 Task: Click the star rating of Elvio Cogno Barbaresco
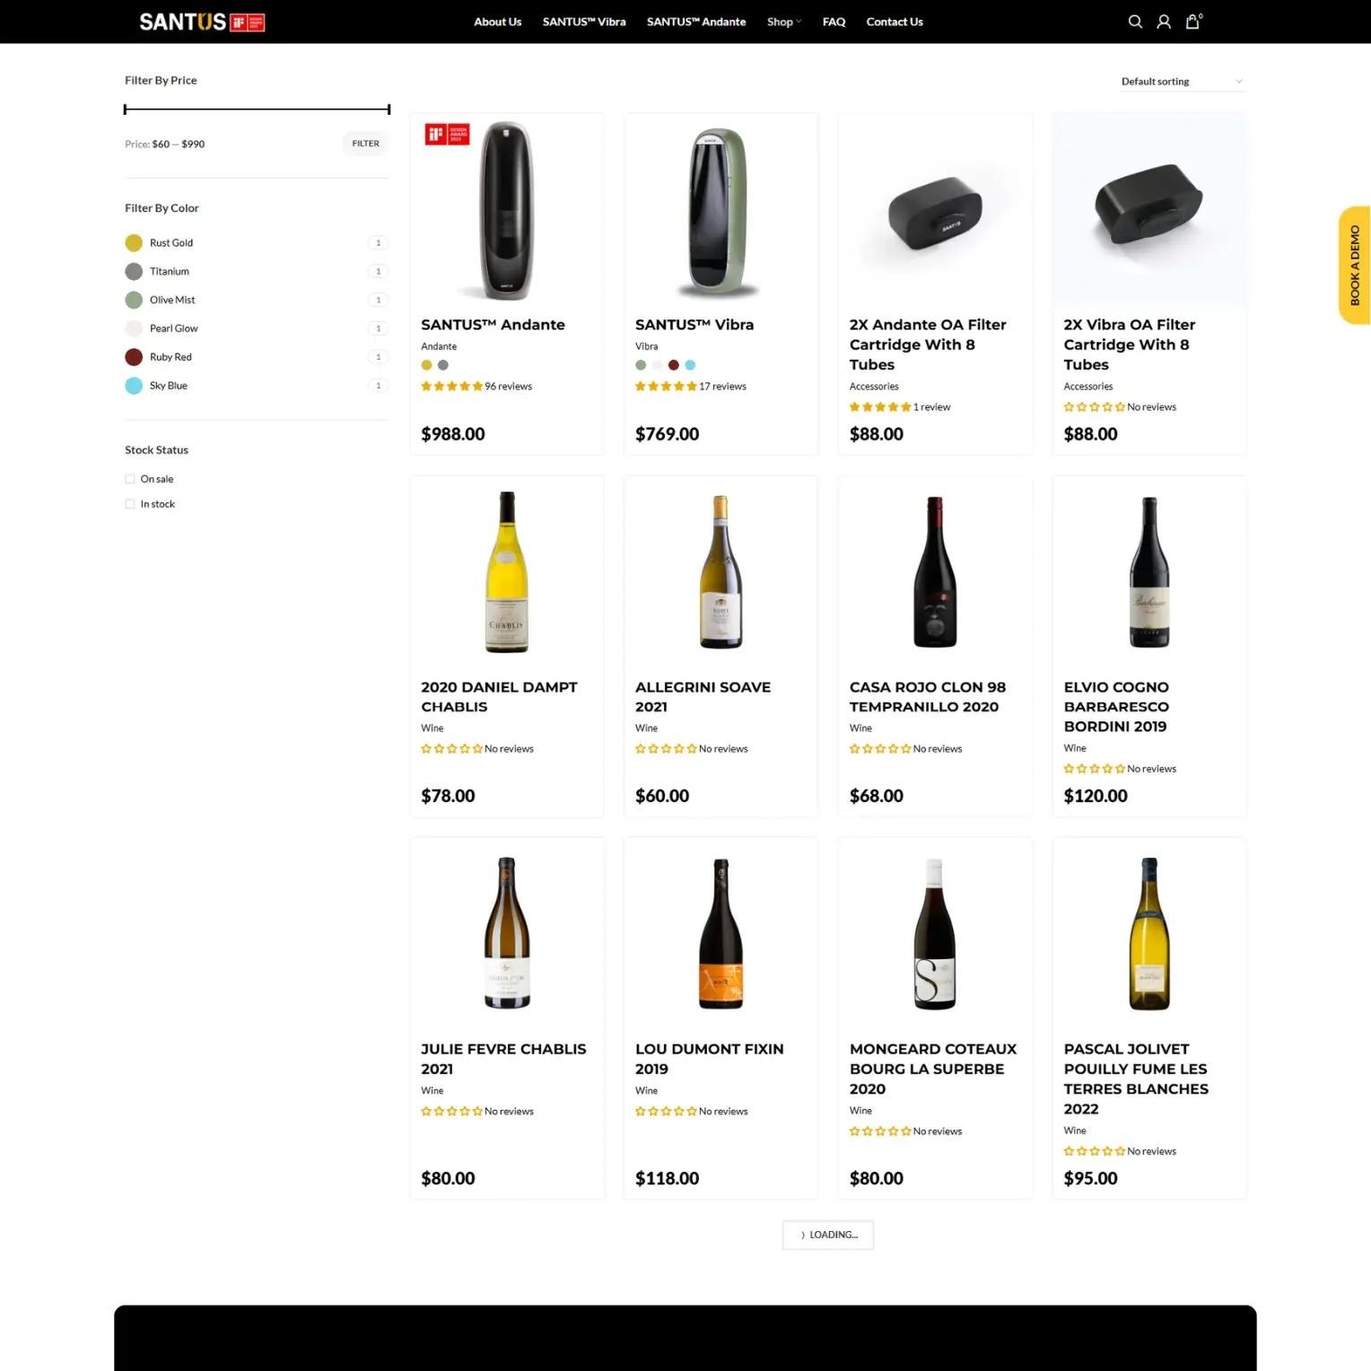pos(1095,769)
